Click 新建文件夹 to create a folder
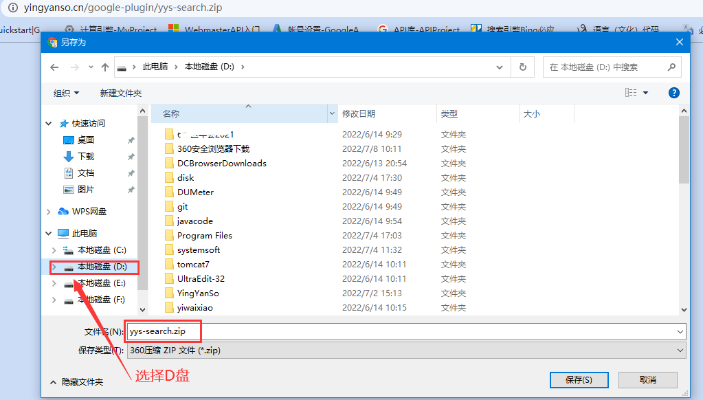The image size is (703, 400). point(120,93)
